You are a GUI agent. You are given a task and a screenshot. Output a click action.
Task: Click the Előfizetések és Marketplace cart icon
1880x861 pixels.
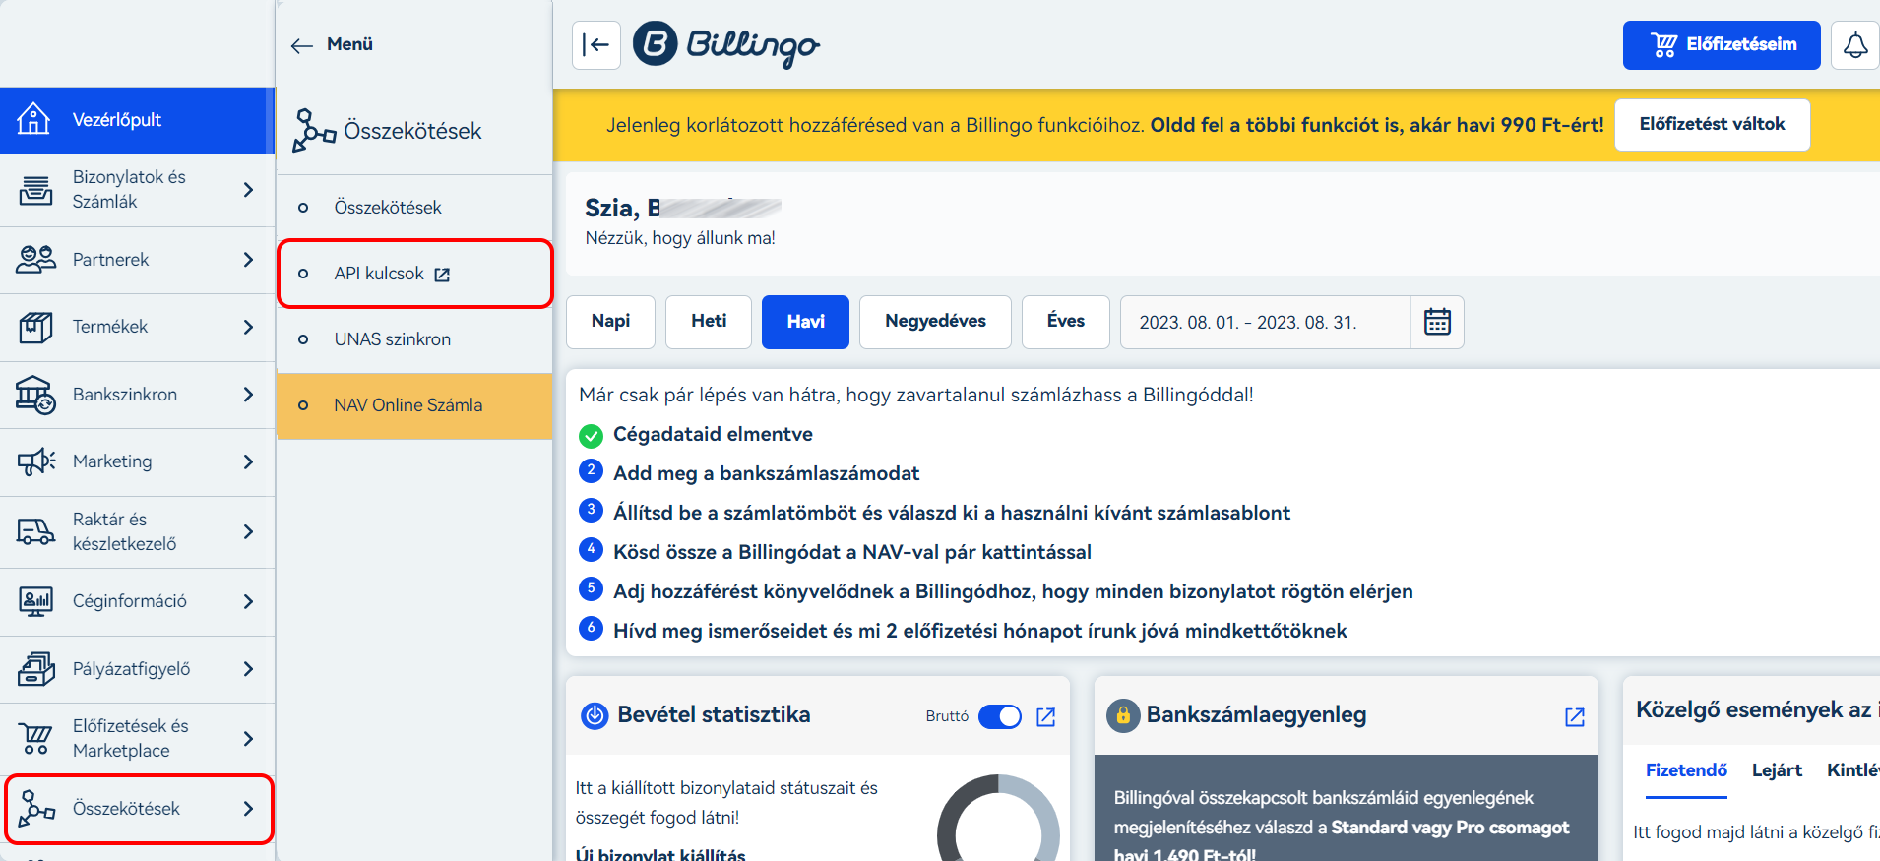pos(35,738)
